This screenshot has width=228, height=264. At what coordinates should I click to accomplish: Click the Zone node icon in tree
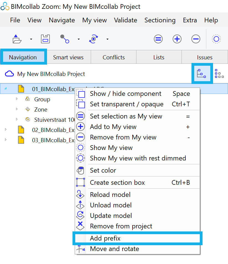pyautogui.click(x=28, y=109)
